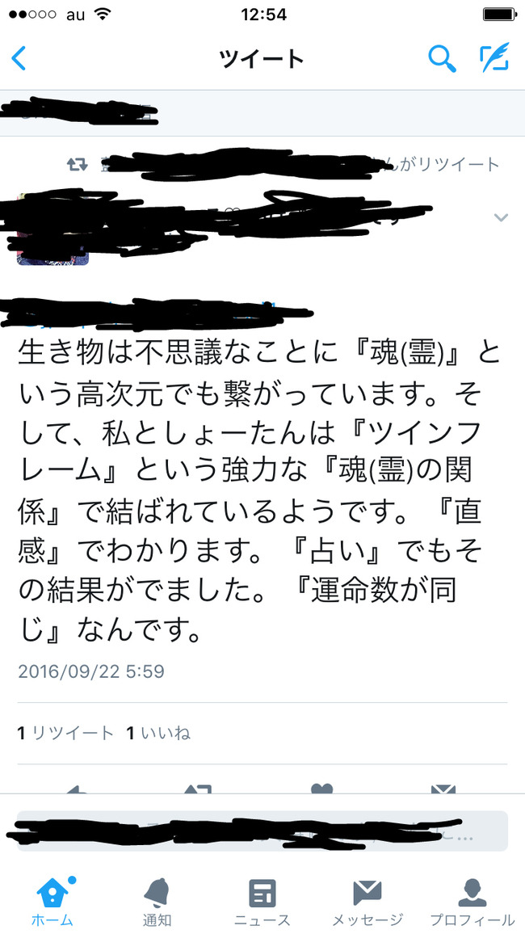View the 1 いいね list
This screenshot has height=934, width=525.
click(x=158, y=734)
